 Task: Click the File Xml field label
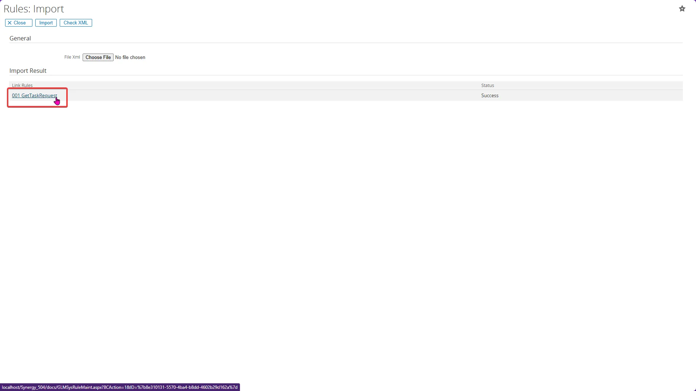[x=72, y=57]
